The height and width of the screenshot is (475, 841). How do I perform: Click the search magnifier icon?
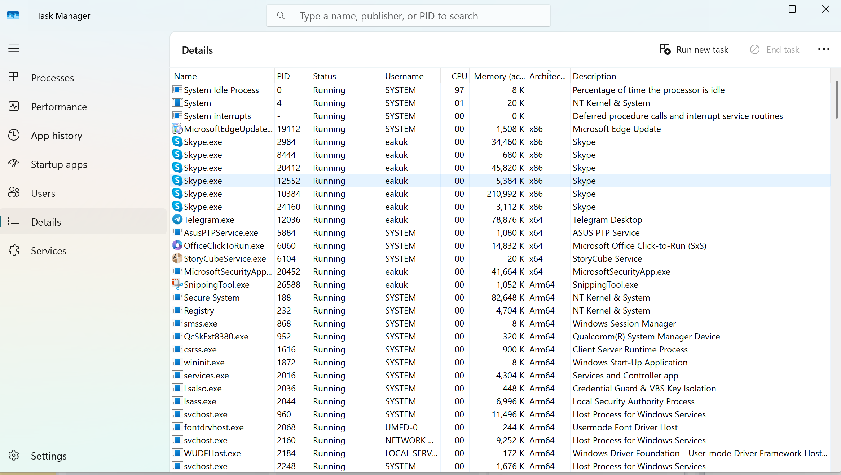[281, 15]
